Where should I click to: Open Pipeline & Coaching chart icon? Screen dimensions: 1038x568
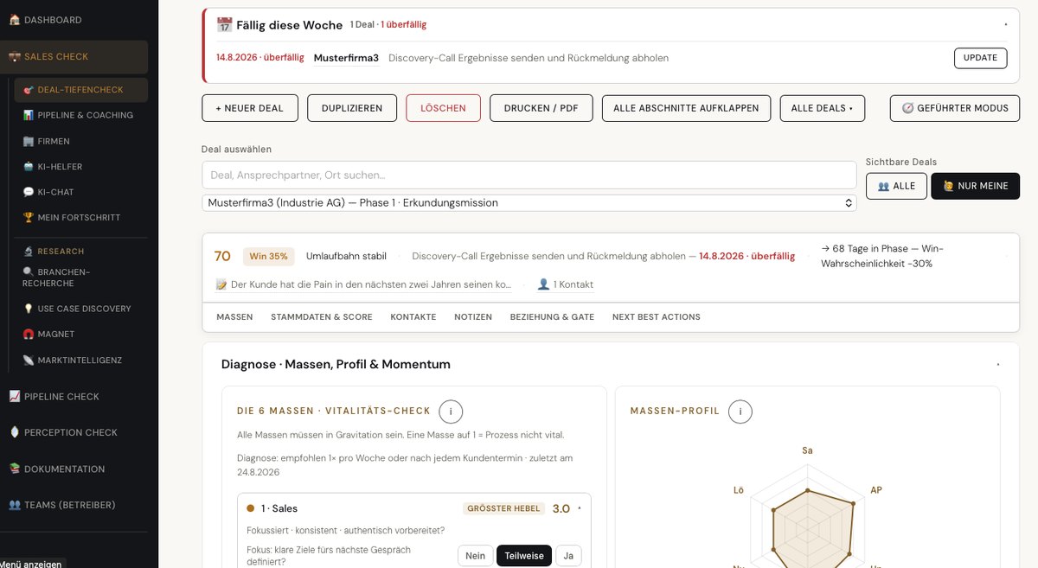click(x=29, y=115)
